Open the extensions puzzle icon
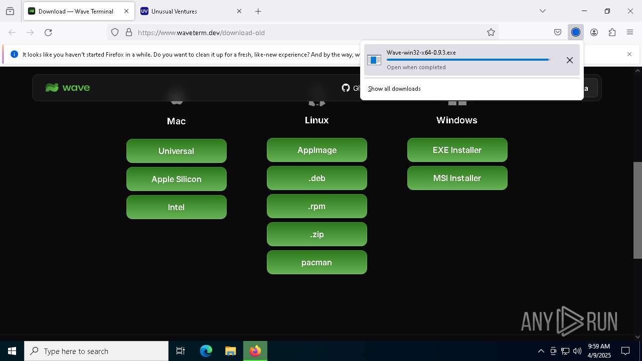Image resolution: width=642 pixels, height=361 pixels. 612,33
